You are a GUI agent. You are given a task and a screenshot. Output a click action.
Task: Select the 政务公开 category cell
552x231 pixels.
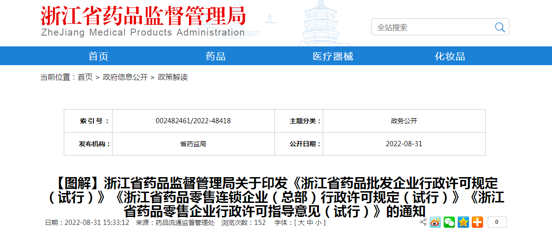(404, 121)
